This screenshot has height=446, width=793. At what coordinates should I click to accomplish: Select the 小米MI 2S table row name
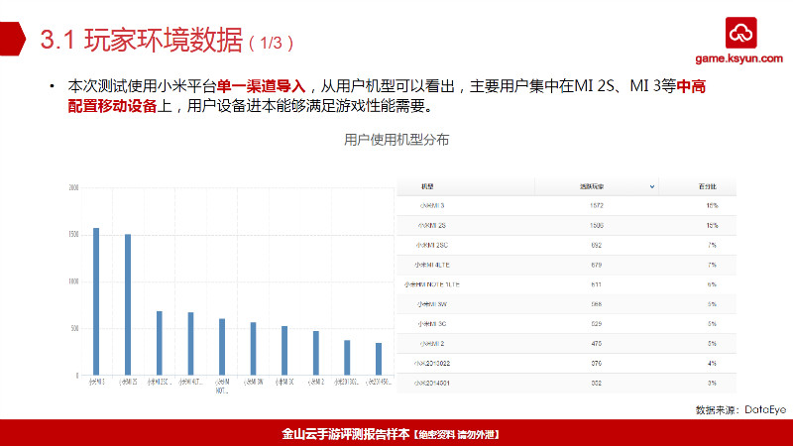(432, 226)
